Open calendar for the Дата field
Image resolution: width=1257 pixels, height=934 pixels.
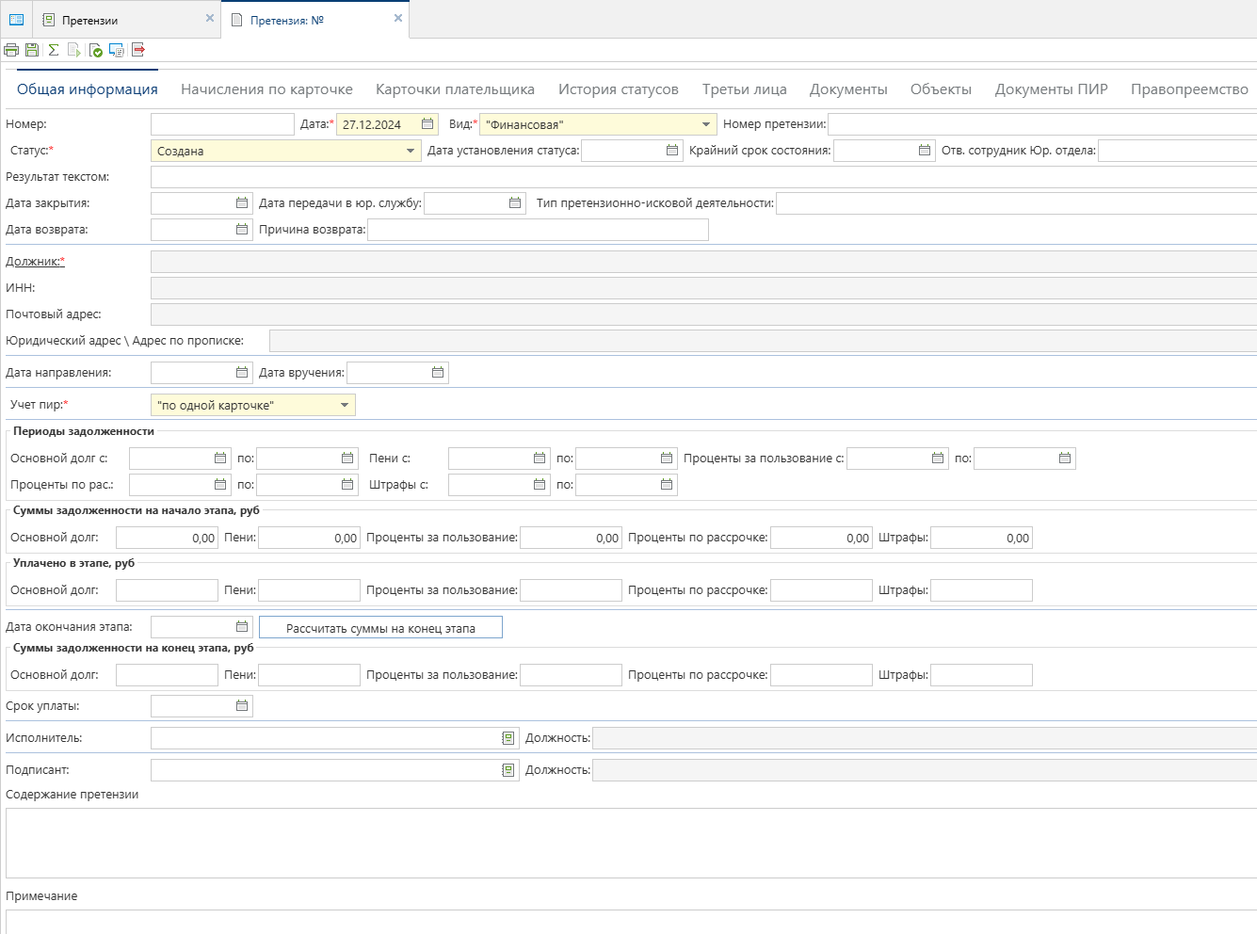point(427,124)
